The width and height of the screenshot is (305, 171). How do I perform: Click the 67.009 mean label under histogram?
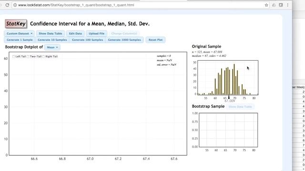click(x=230, y=101)
